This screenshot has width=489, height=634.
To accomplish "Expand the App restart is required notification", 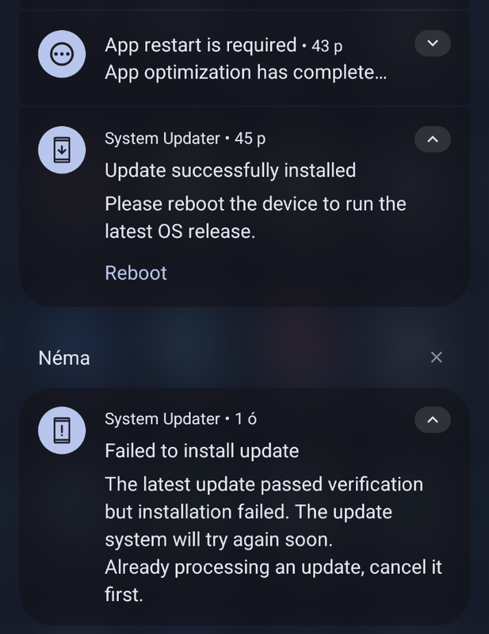I will pyautogui.click(x=433, y=44).
